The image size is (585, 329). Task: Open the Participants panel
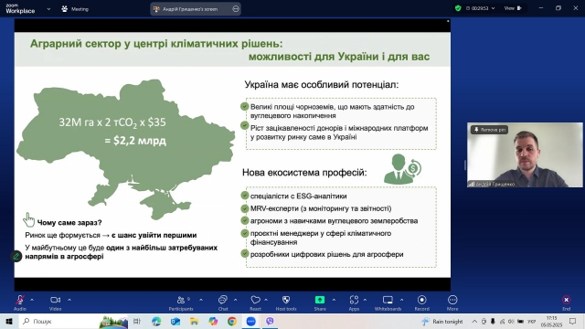point(181,302)
